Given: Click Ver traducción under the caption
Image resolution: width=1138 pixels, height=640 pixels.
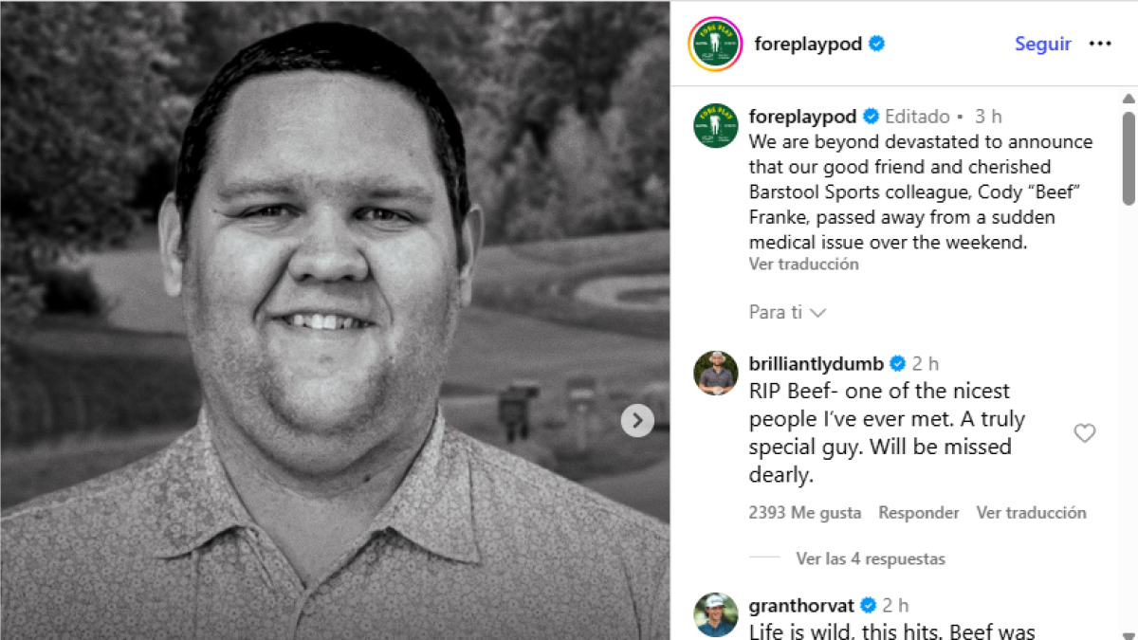Looking at the screenshot, I should pyautogui.click(x=803, y=265).
